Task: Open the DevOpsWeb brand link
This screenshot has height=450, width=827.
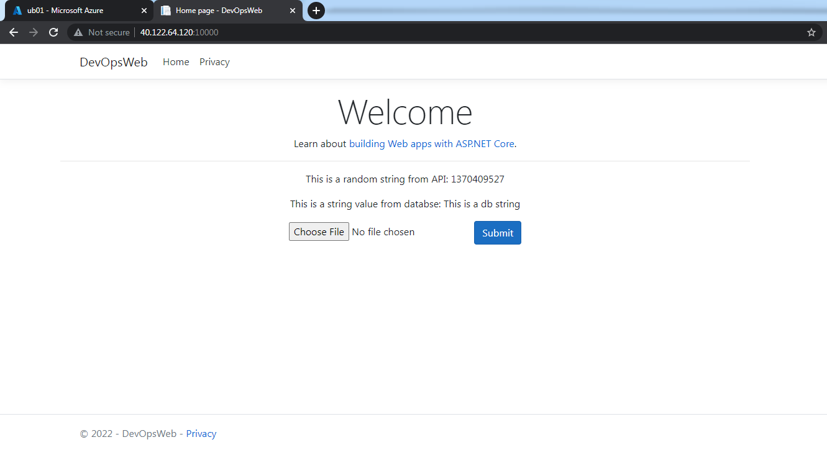Action: 114,62
